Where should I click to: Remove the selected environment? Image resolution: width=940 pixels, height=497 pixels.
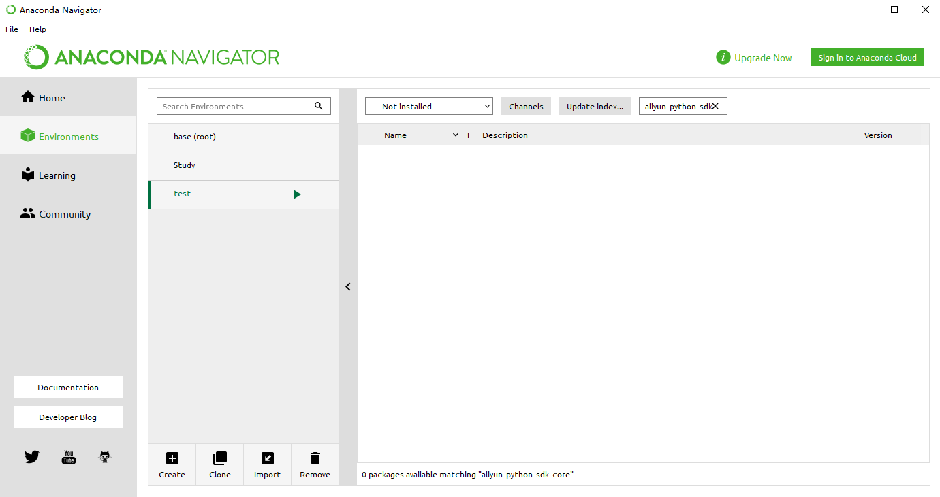(315, 465)
